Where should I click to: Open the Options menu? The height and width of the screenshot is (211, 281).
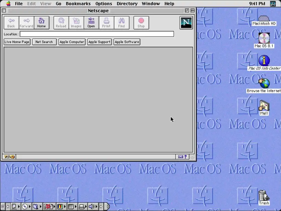pos(103,4)
